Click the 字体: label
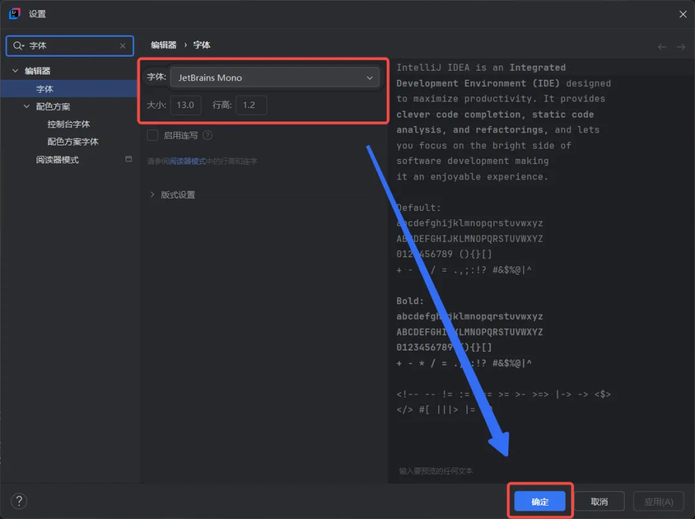695x519 pixels. [156, 77]
